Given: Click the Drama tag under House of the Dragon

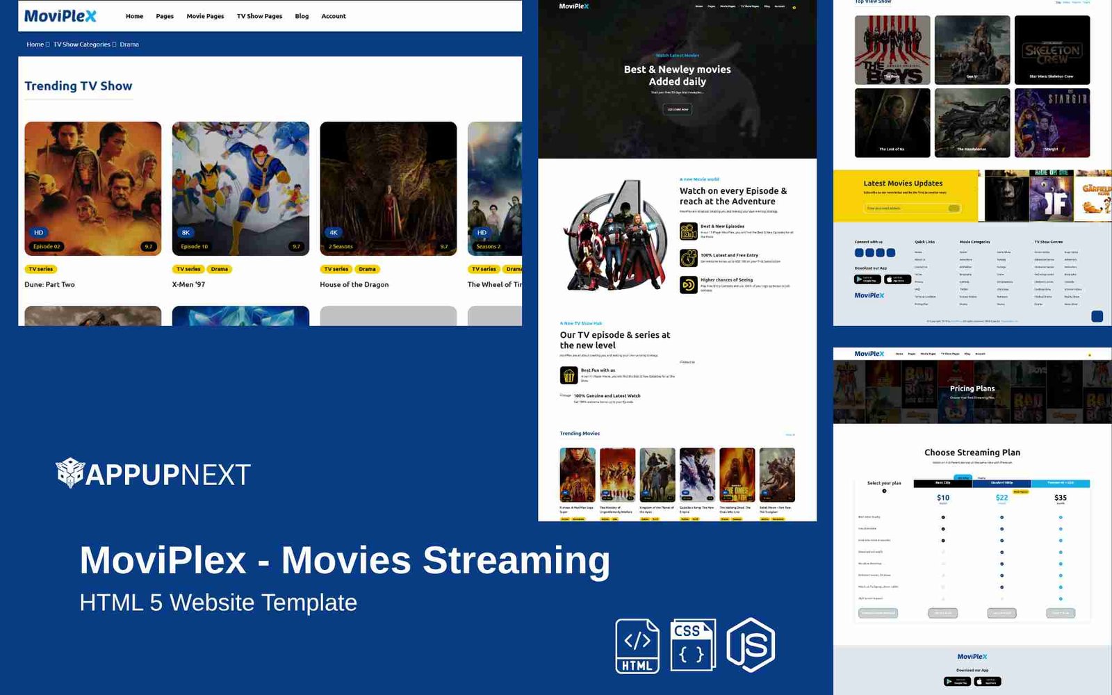Looking at the screenshot, I should (367, 269).
